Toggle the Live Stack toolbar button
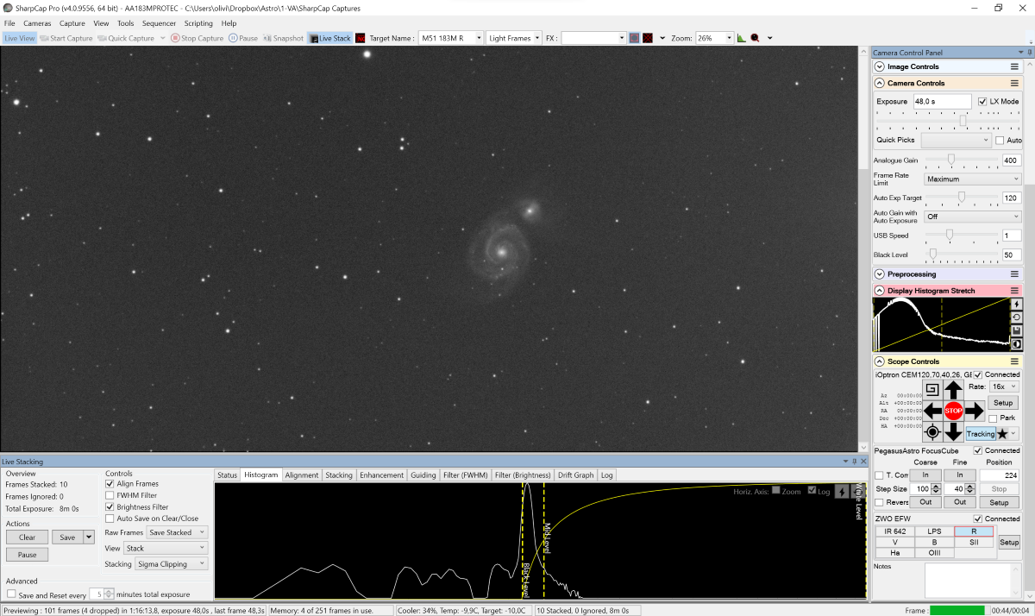Viewport: 1035px width, 616px height. coord(330,38)
